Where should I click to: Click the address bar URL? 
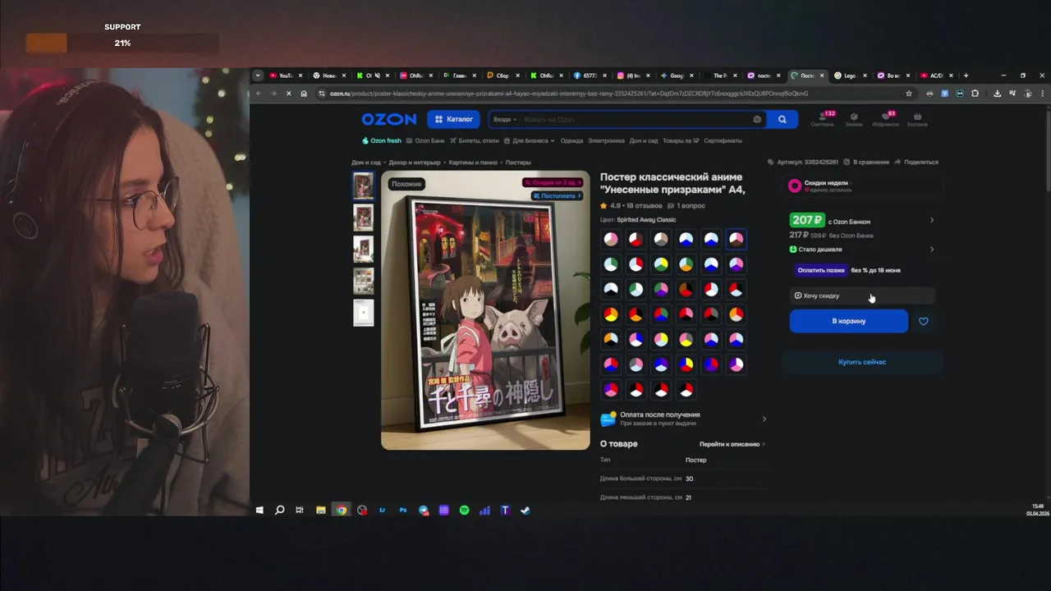point(568,94)
